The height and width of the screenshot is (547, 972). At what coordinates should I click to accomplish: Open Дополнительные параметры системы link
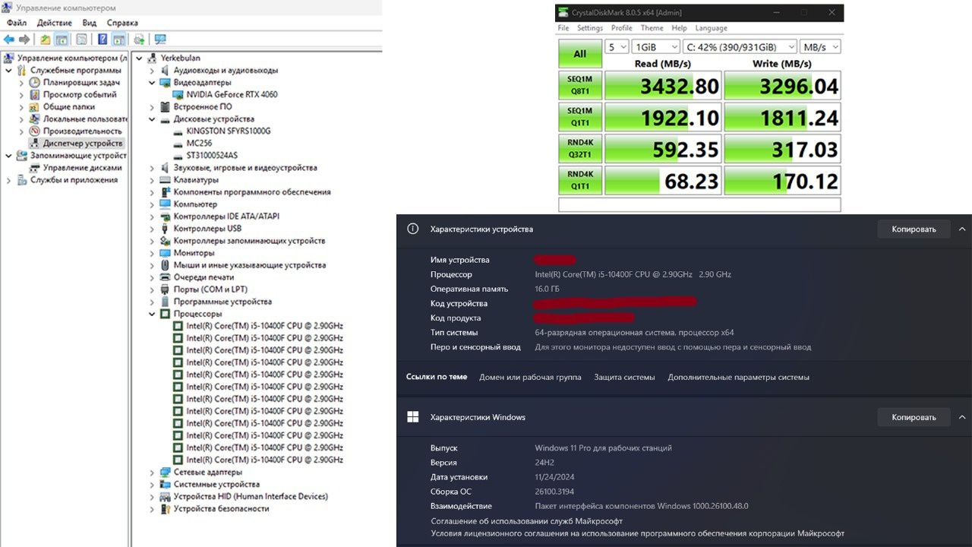click(738, 377)
